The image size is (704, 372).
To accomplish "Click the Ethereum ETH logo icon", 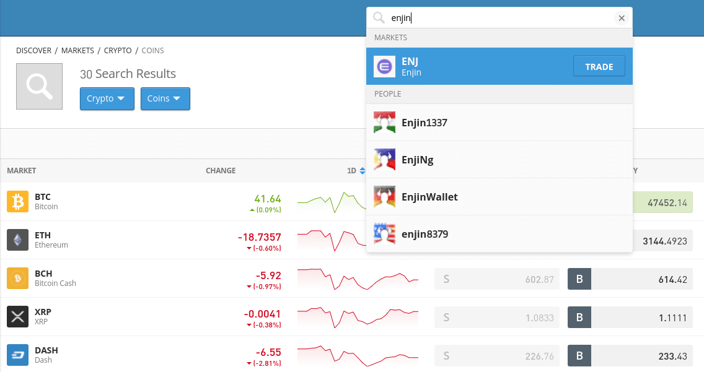I will tap(17, 240).
